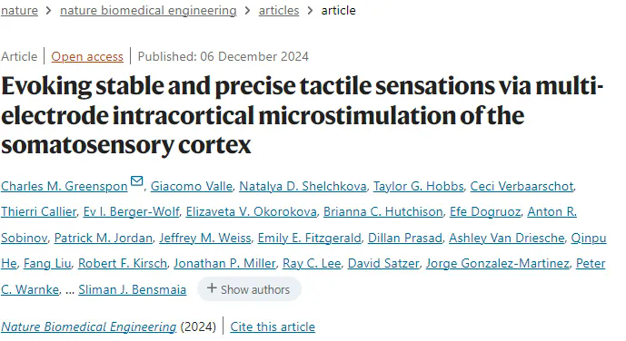626x341 pixels.
Task: Select author Jorge Gonzalez-Martinez
Action: click(x=498, y=263)
